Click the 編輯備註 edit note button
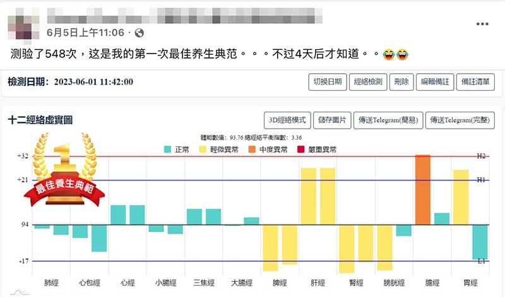The height and width of the screenshot is (297, 505). click(x=435, y=81)
